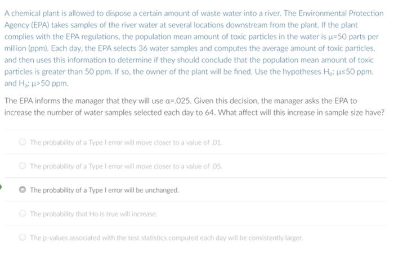The image size is (394, 255).
Task: Click the green arrow marker beside selected answer
Action: (1, 187)
